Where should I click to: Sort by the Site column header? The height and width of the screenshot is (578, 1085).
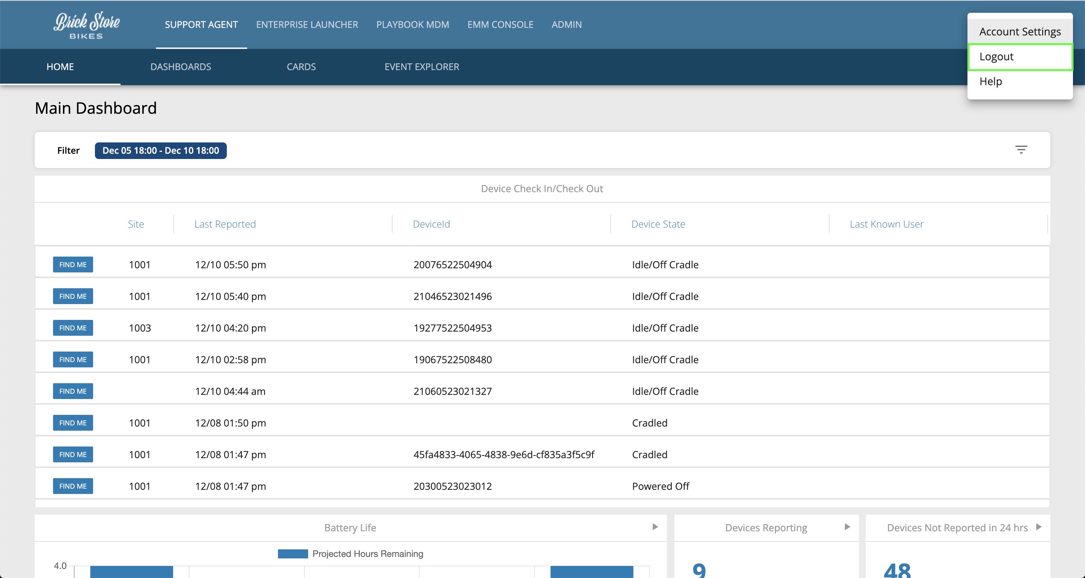click(136, 224)
